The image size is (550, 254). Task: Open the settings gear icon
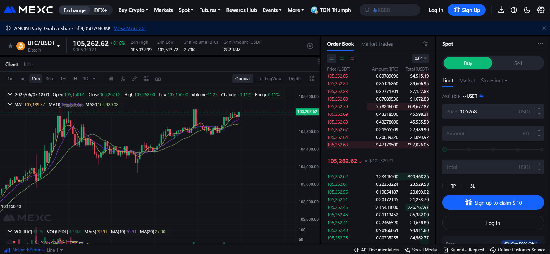[541, 10]
